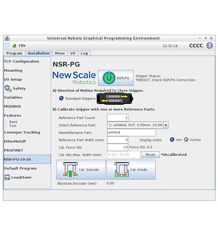Open Conveyor Tracking settings
The height and width of the screenshot is (236, 218).
pyautogui.click(x=22, y=132)
